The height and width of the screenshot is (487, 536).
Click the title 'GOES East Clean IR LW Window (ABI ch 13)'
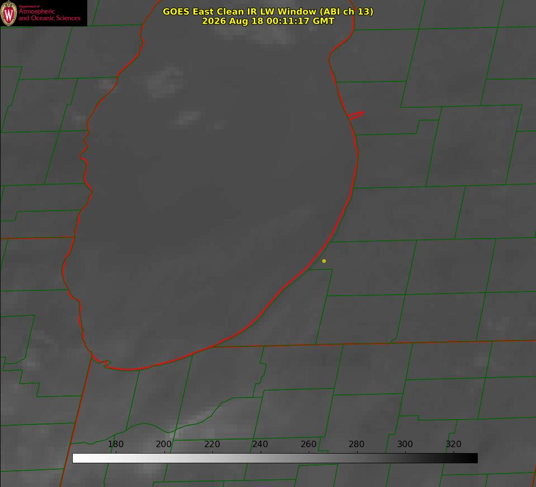pos(268,11)
